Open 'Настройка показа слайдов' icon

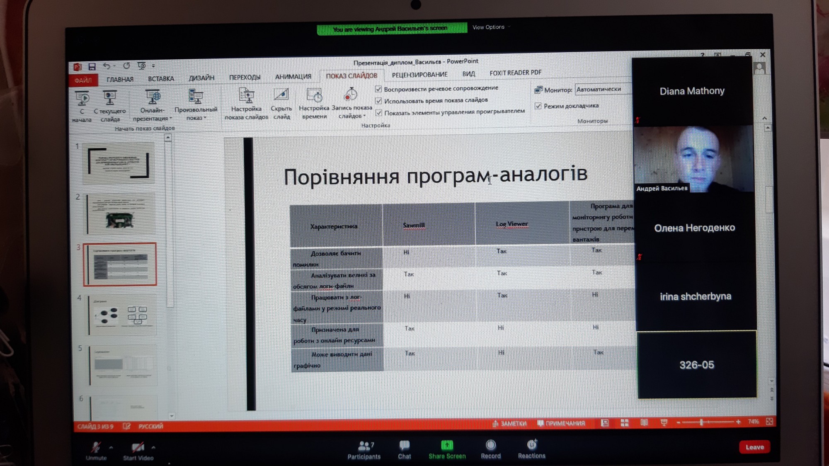[x=247, y=95]
